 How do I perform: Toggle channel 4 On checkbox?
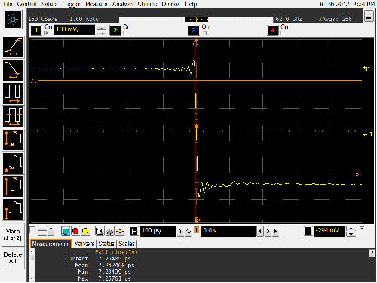tap(283, 33)
